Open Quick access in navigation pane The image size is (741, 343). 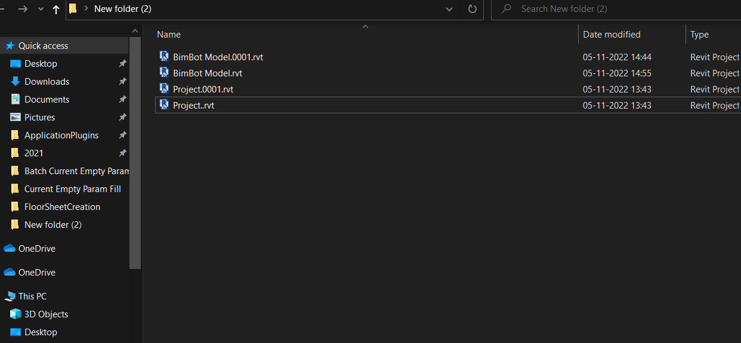(43, 45)
